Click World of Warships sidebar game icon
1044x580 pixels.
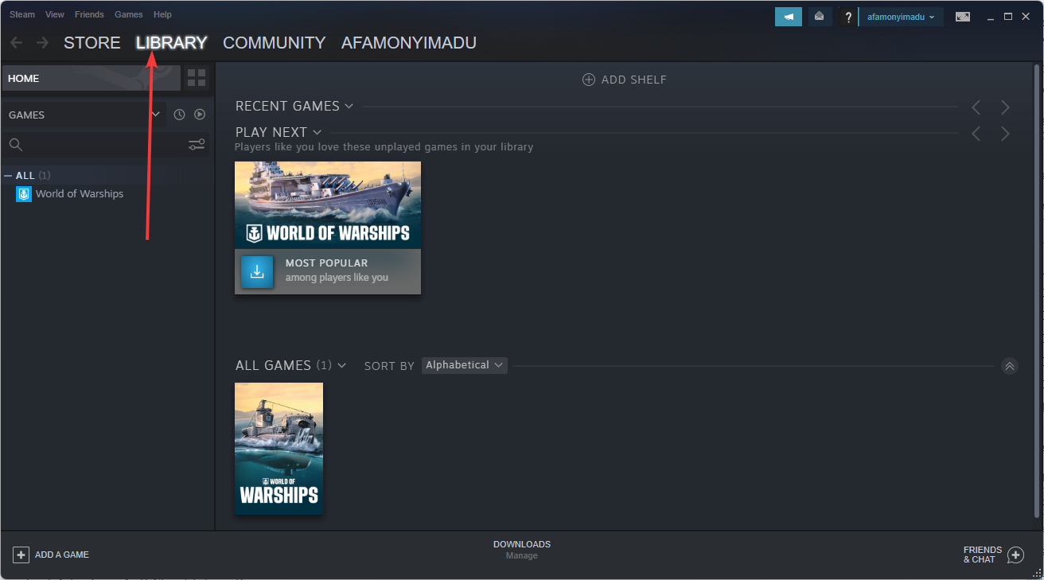(x=24, y=194)
